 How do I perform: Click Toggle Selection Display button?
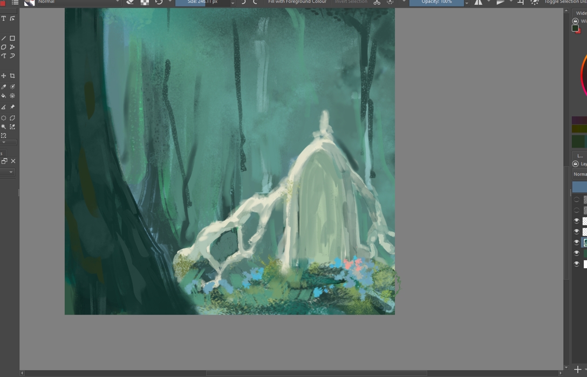564,2
